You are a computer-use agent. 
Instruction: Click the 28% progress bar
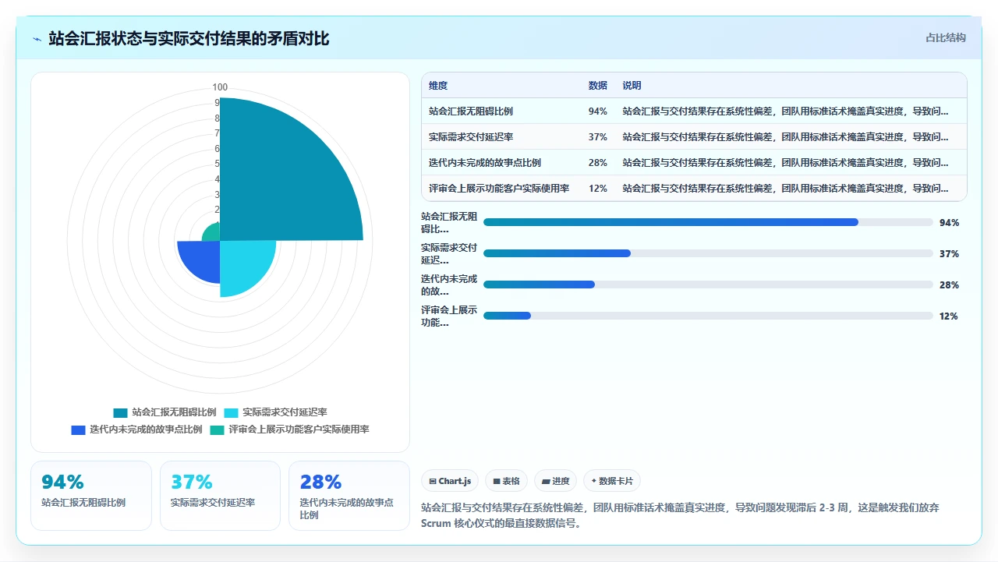pyautogui.click(x=708, y=285)
